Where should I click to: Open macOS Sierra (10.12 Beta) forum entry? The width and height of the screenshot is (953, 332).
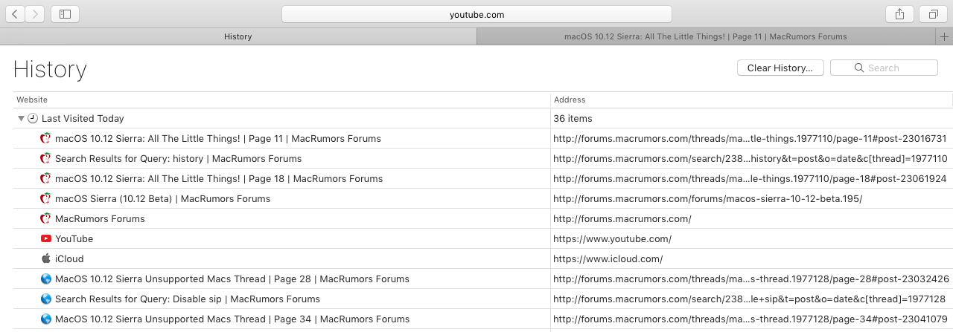(x=163, y=198)
